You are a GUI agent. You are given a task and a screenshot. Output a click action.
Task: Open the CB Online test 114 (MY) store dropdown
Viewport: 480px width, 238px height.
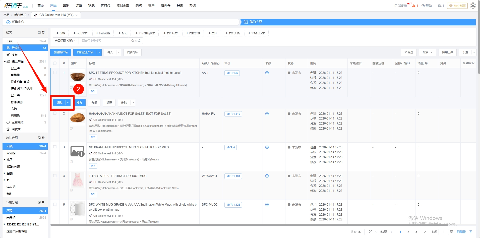pyautogui.click(x=56, y=15)
